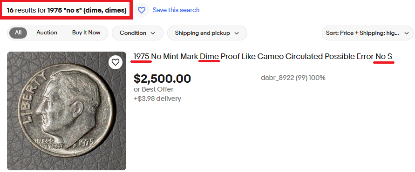
Task: Open the Shipping and pickup dropdown
Action: pyautogui.click(x=207, y=33)
